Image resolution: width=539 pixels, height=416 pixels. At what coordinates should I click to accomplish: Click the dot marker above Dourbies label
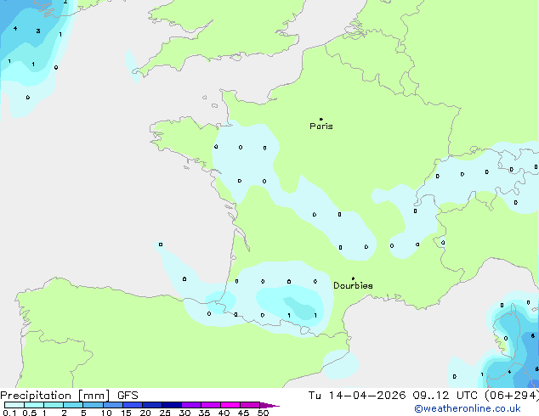click(x=353, y=278)
